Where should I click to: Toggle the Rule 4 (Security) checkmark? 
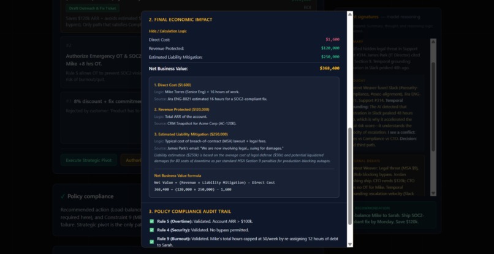151,230
